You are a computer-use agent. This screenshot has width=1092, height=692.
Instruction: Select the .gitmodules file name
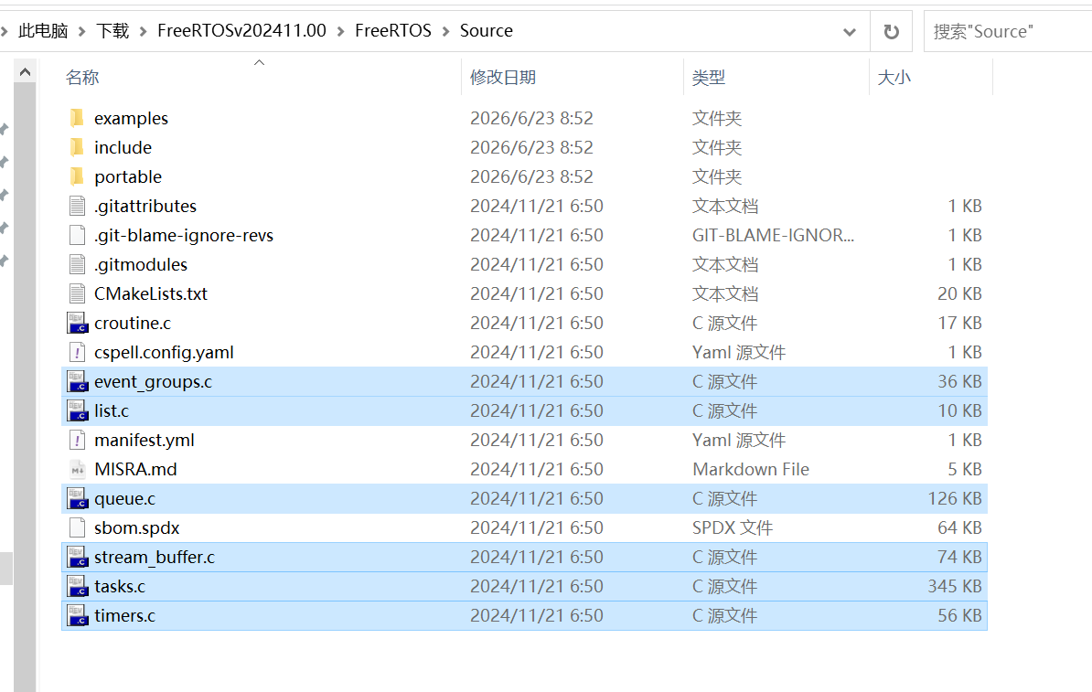141,264
